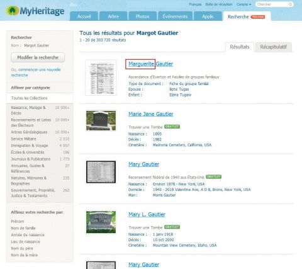Click GRATUIT badge beside Recensement fédéral de 1940
Image resolution: width=302 pixels, height=269 pixels.
(x=213, y=177)
